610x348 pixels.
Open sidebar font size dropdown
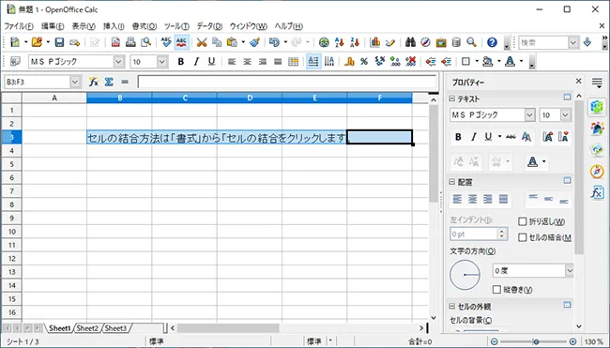click(565, 114)
